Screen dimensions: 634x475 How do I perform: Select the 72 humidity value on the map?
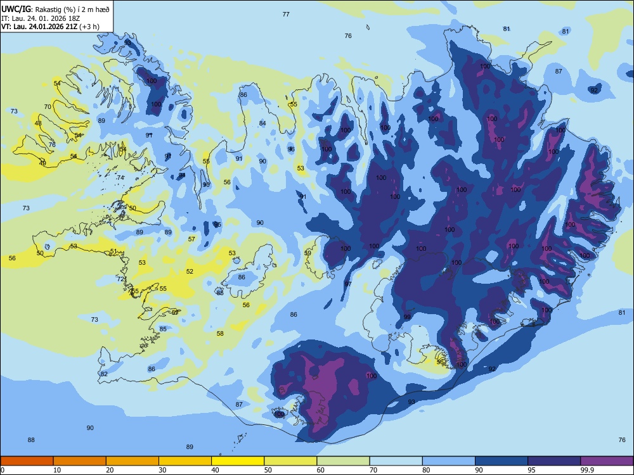tap(120, 279)
